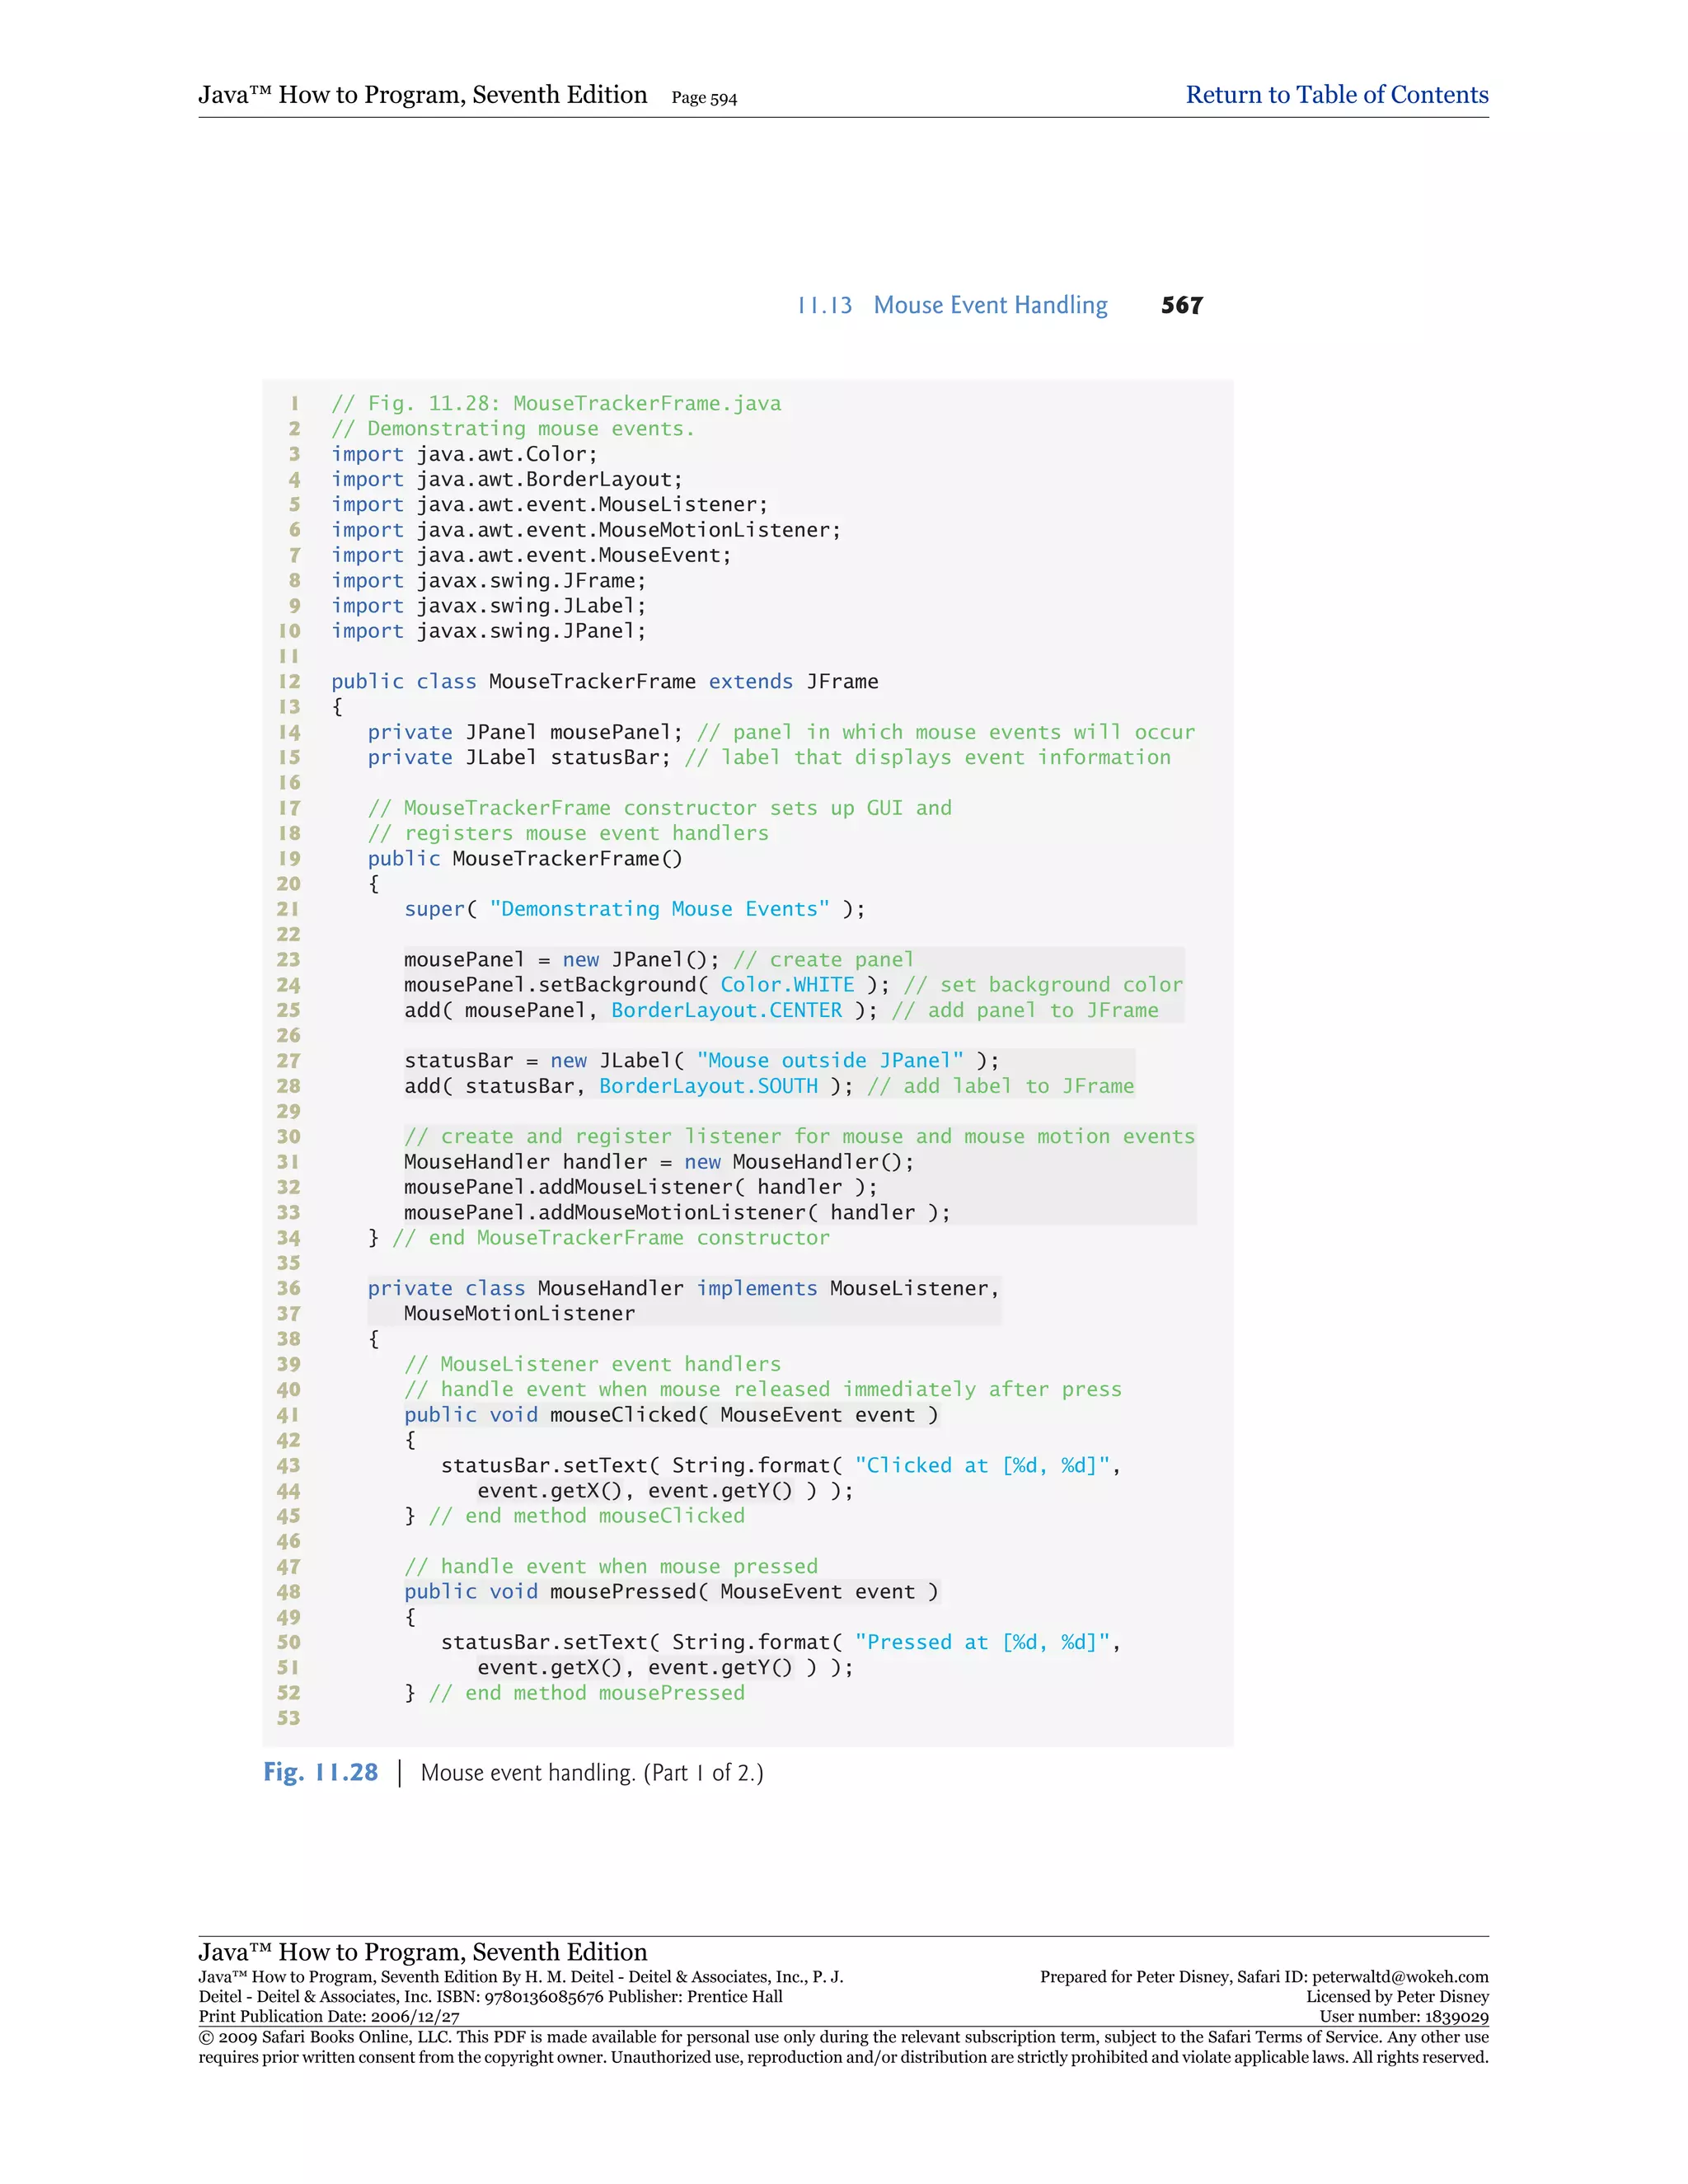
Task: Click the public class MouseTrackerFrame declaration line
Action: pyautogui.click(x=604, y=681)
